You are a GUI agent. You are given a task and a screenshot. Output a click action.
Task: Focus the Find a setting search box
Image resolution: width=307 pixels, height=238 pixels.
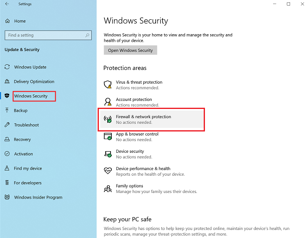click(x=44, y=35)
